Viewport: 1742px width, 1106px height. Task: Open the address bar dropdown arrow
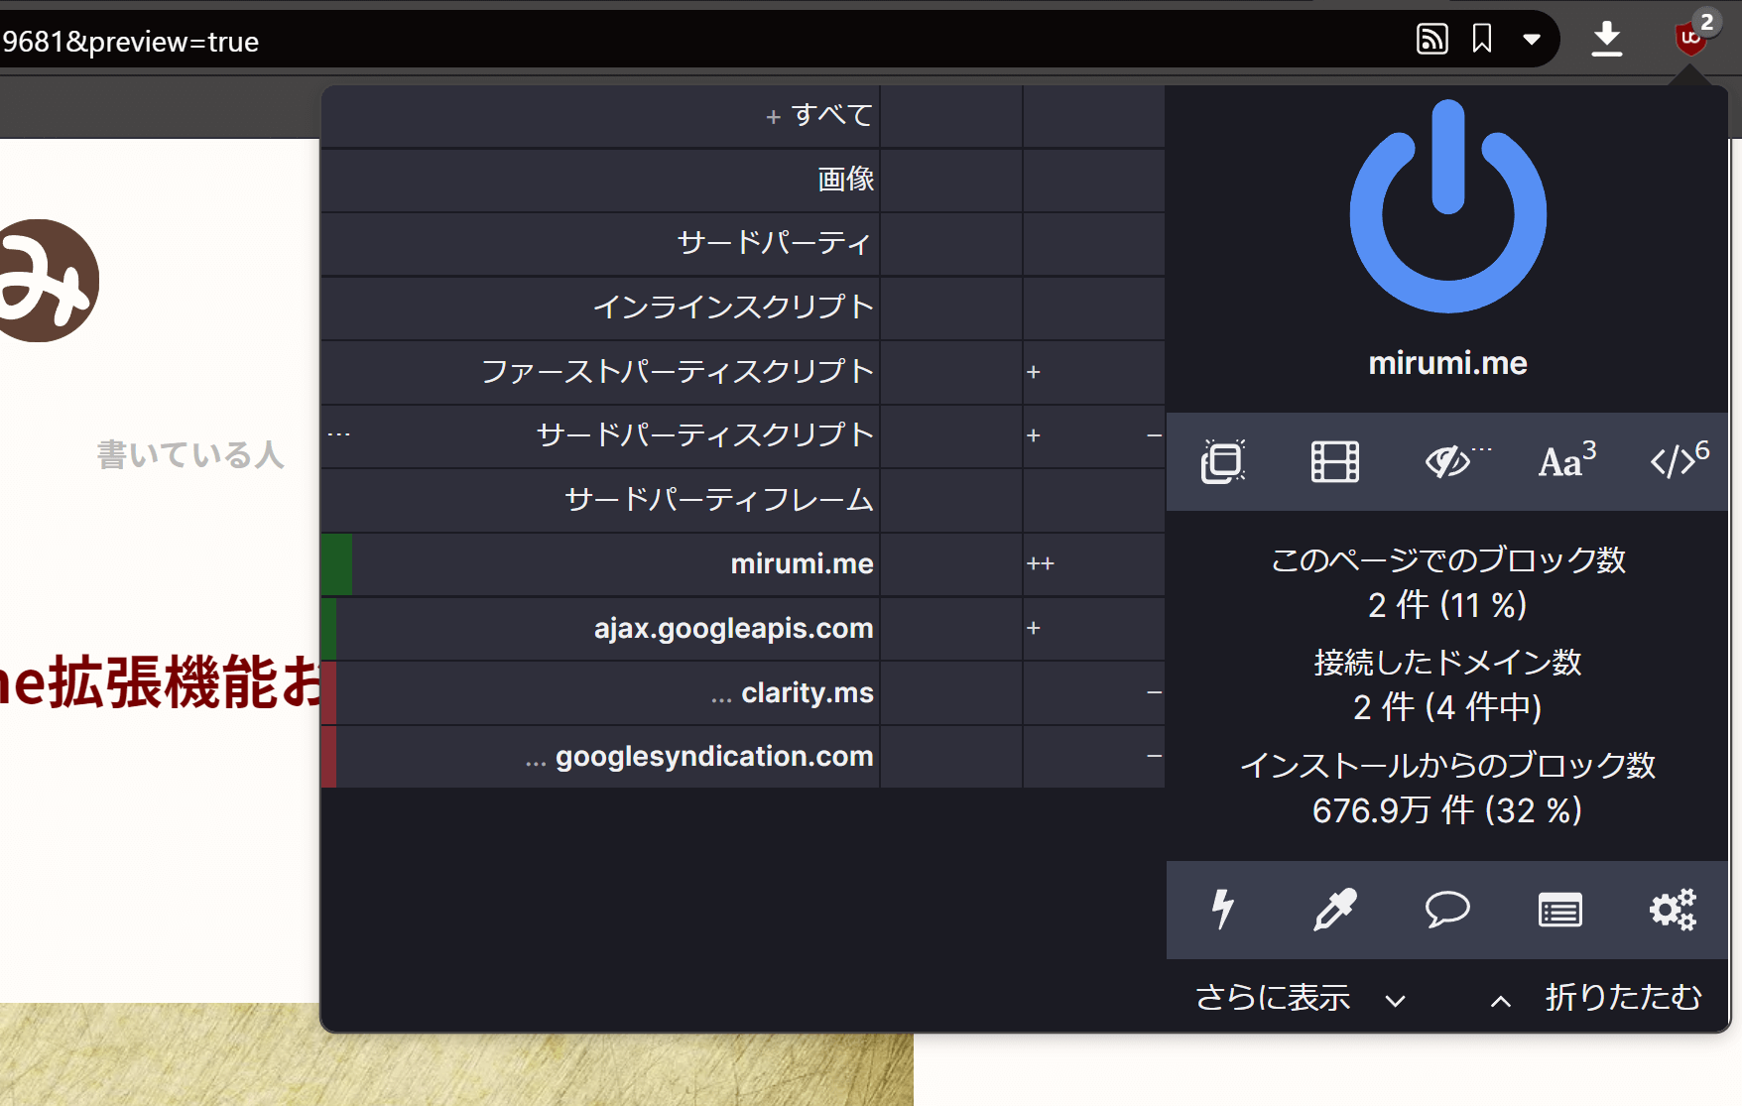(x=1532, y=40)
